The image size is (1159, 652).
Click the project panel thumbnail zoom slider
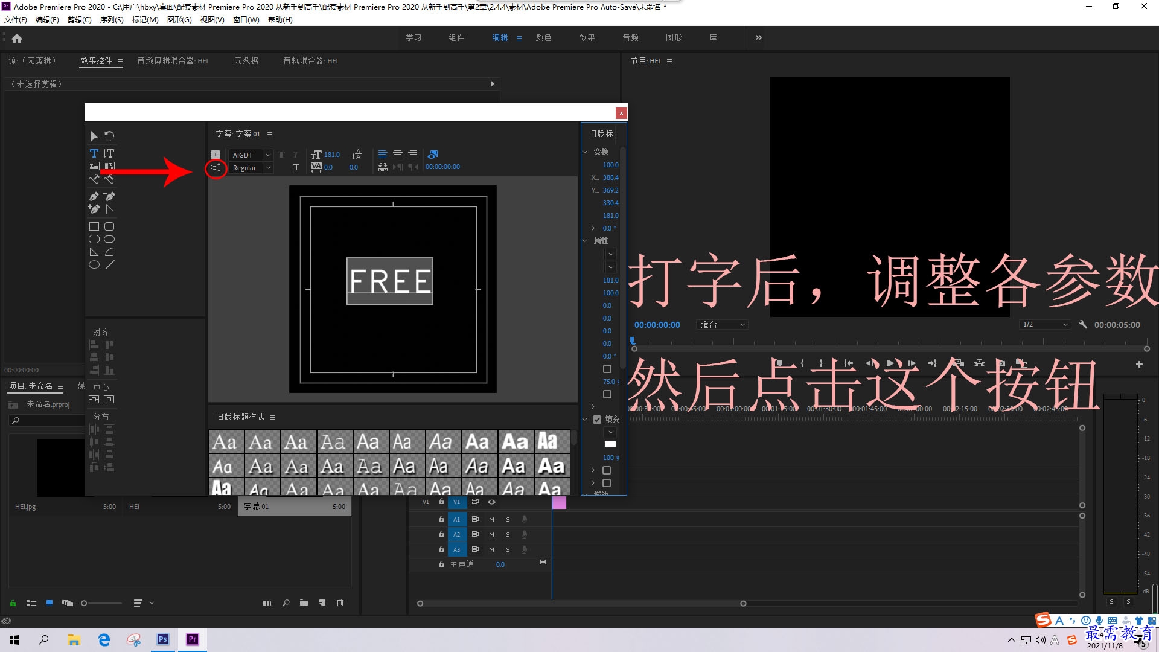[101, 603]
